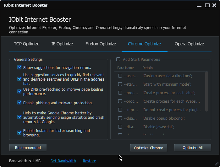Open the Set Bandwidth link
The image size is (220, 167).
(63, 161)
